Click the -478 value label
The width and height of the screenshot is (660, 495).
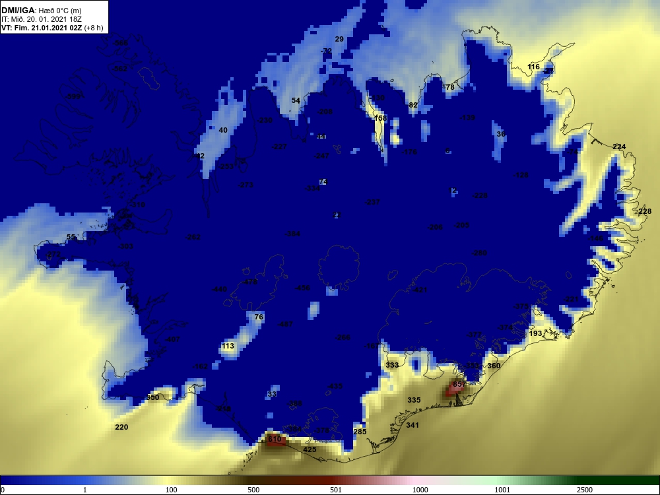click(249, 282)
